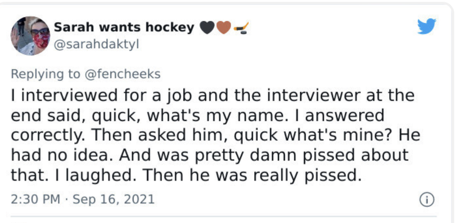Open Sarah's profile avatar picture
The image size is (463, 223).
coord(30,36)
